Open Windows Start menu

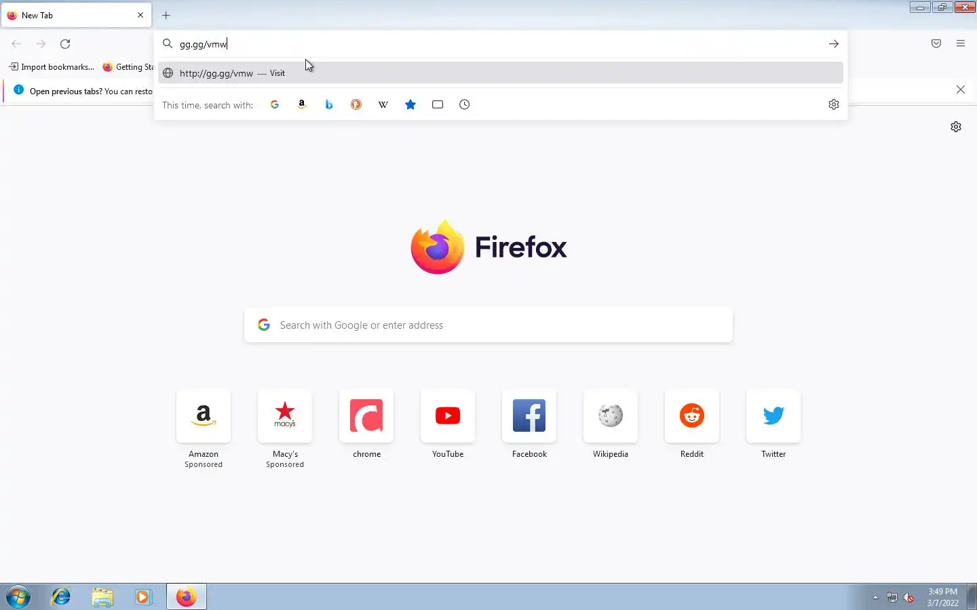tap(18, 597)
